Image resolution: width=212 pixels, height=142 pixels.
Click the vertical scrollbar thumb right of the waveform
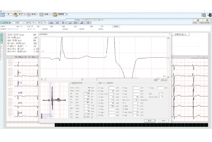[168, 58]
